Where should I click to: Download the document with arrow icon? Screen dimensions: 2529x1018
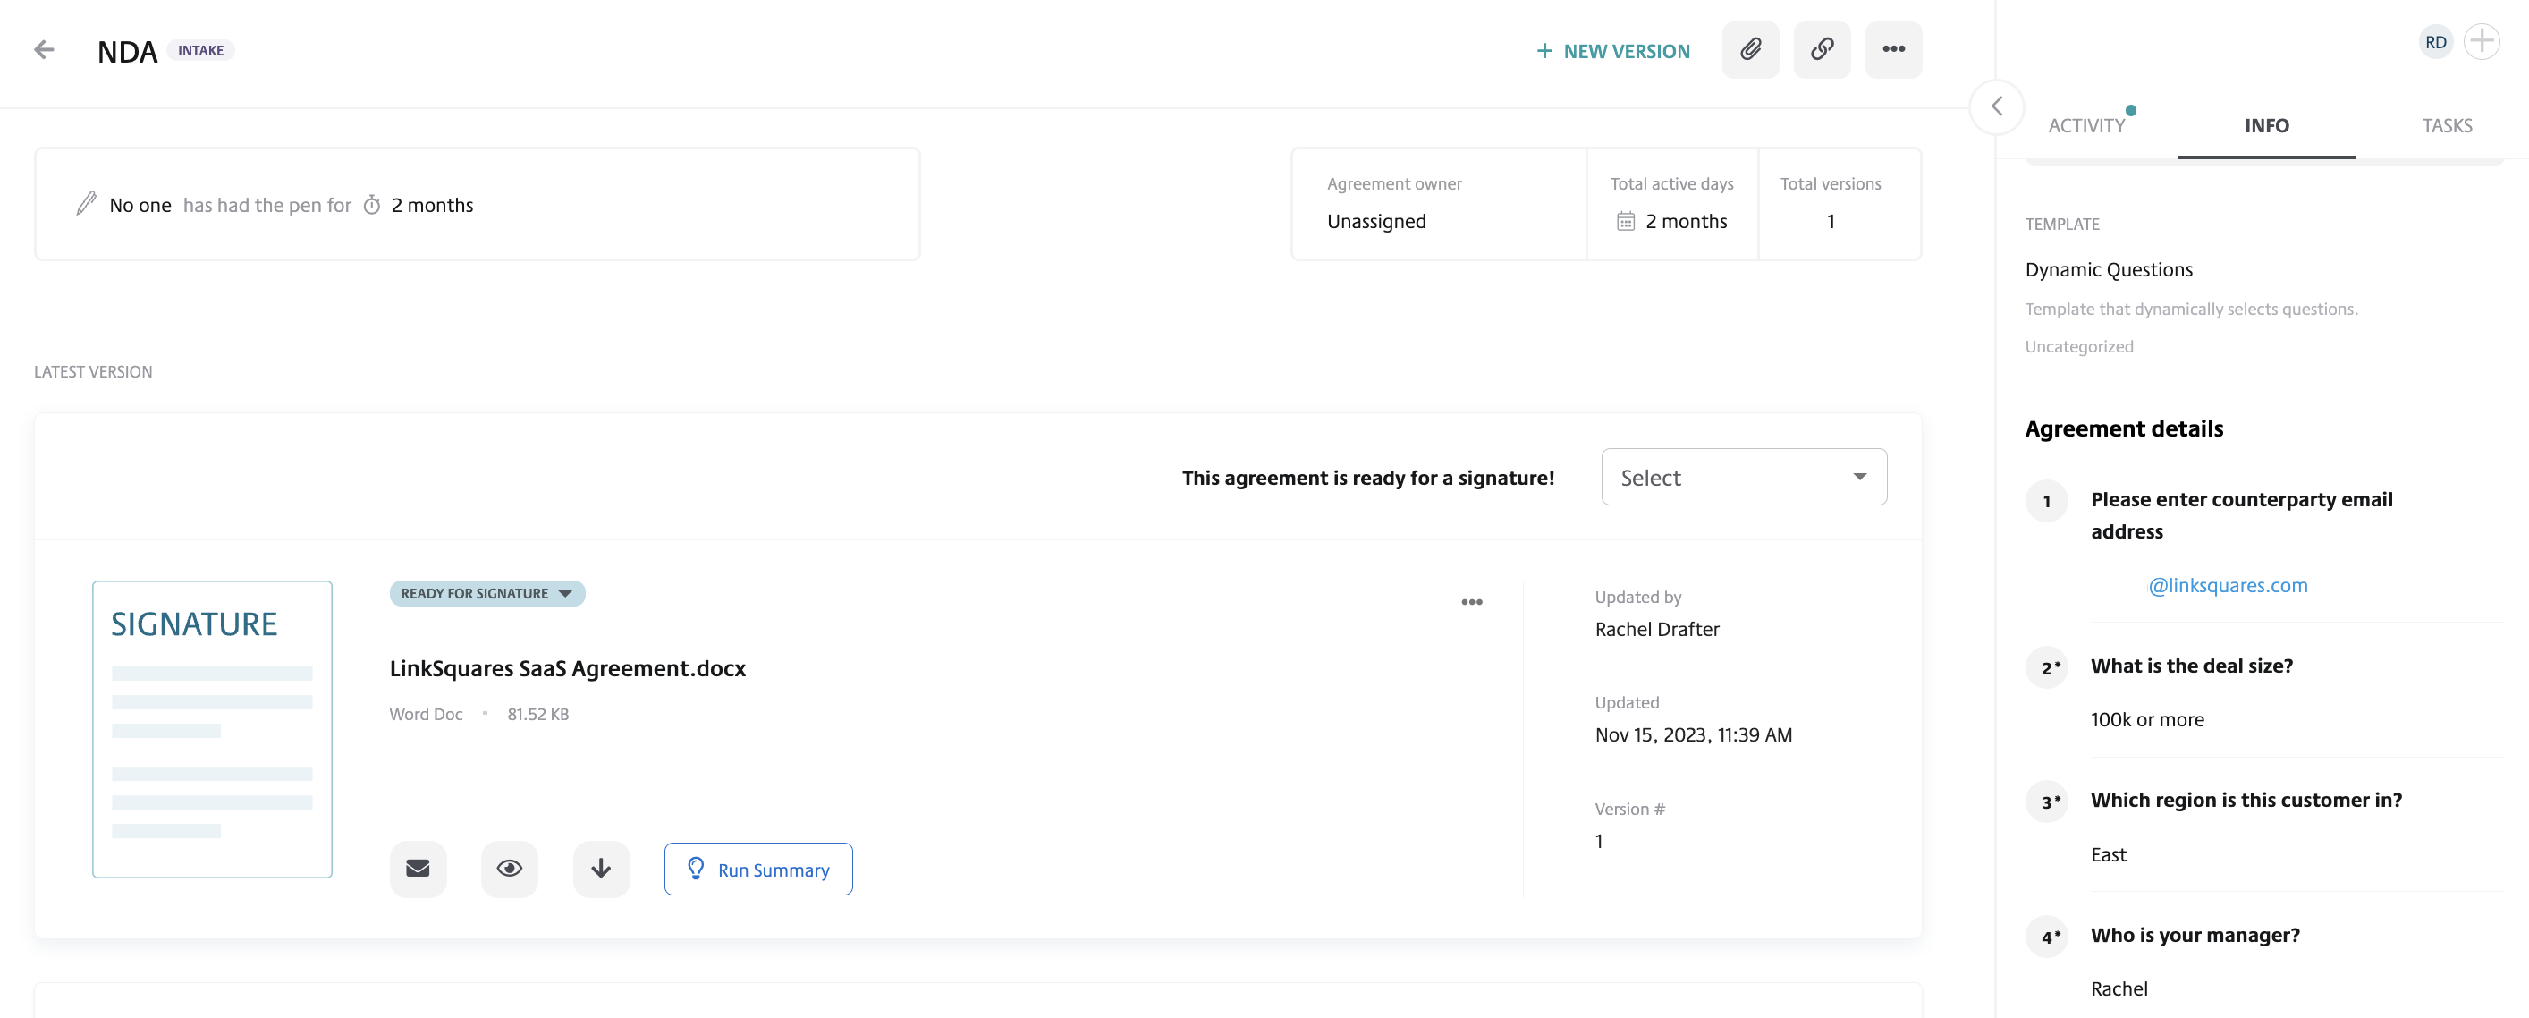[x=601, y=868]
